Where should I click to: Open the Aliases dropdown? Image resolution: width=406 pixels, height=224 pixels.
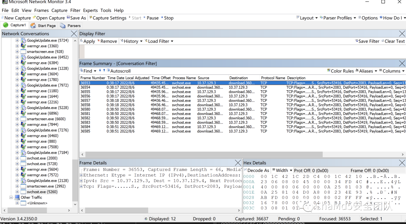(367, 71)
